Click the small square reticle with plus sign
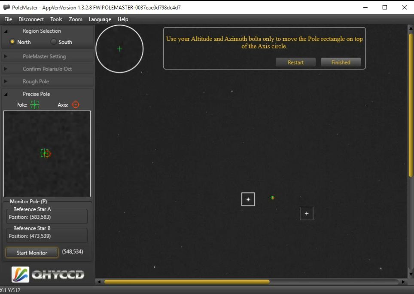Screen dimensions: 414x294 [x=307, y=213]
